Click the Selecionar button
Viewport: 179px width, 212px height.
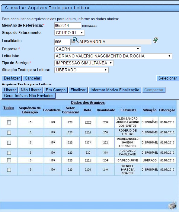(168, 78)
